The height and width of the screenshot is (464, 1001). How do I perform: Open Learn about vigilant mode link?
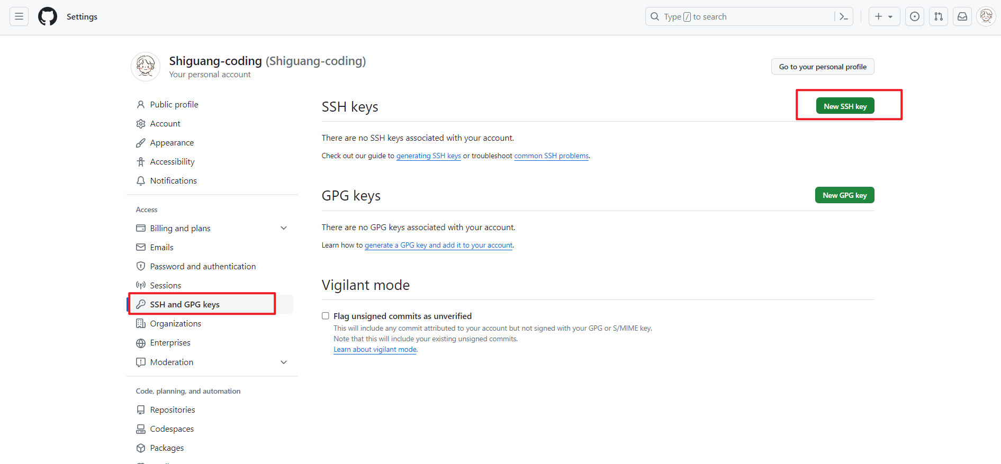coord(375,349)
